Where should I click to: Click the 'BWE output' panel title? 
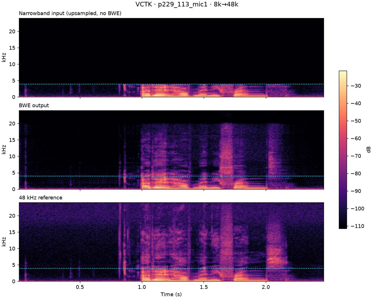pos(34,106)
